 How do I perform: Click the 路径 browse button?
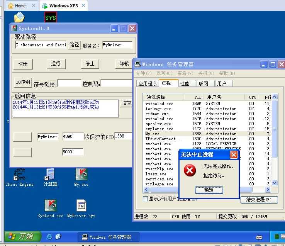tap(74, 45)
